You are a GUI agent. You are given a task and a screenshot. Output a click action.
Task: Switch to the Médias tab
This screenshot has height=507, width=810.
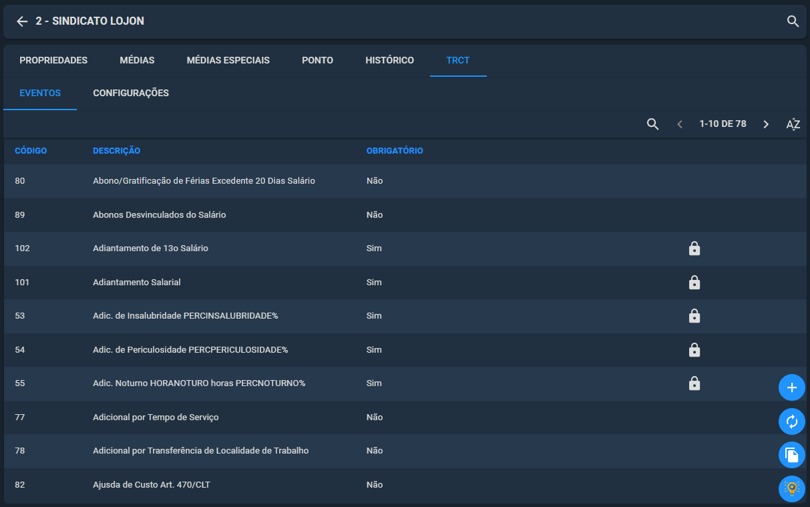tap(137, 60)
